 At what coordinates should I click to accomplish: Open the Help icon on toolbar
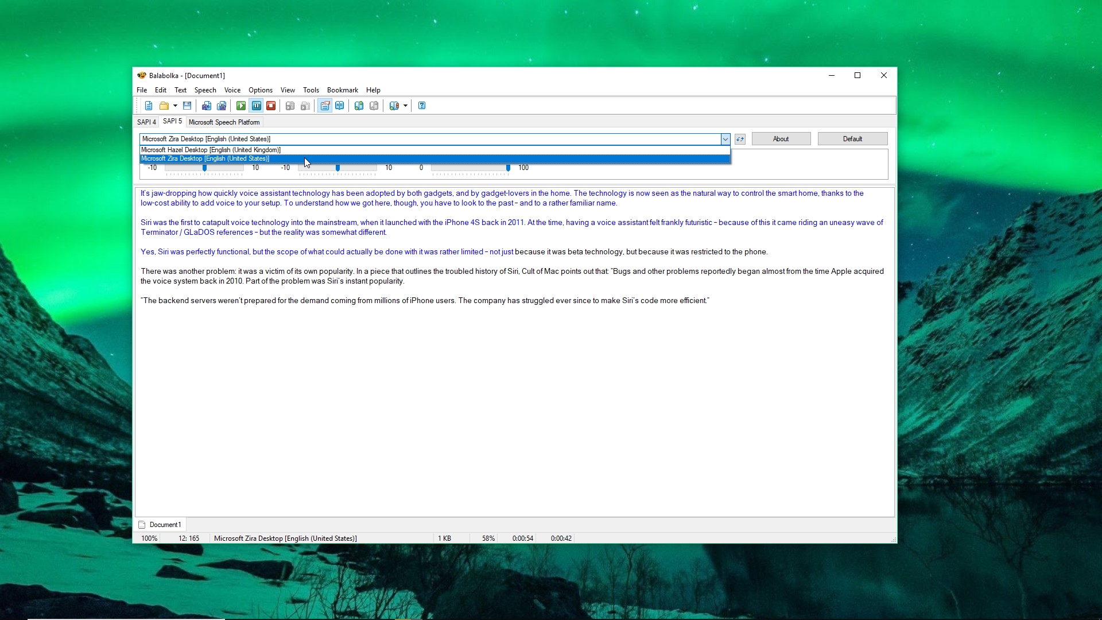(421, 106)
